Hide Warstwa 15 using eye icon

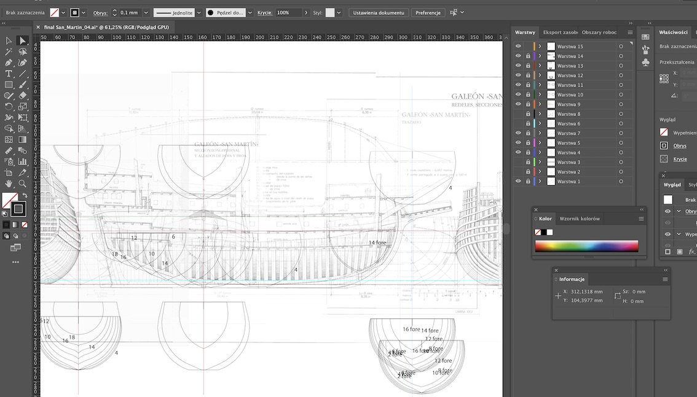(x=518, y=47)
